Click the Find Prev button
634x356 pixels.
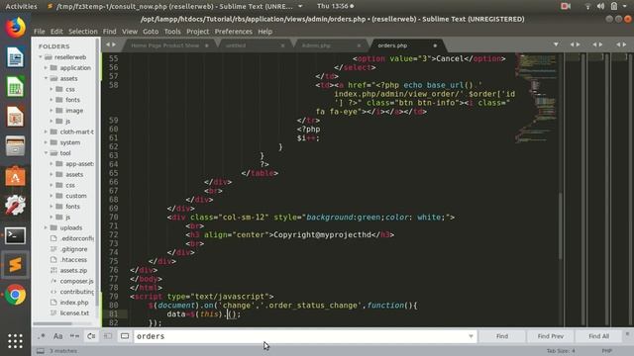[x=551, y=336]
